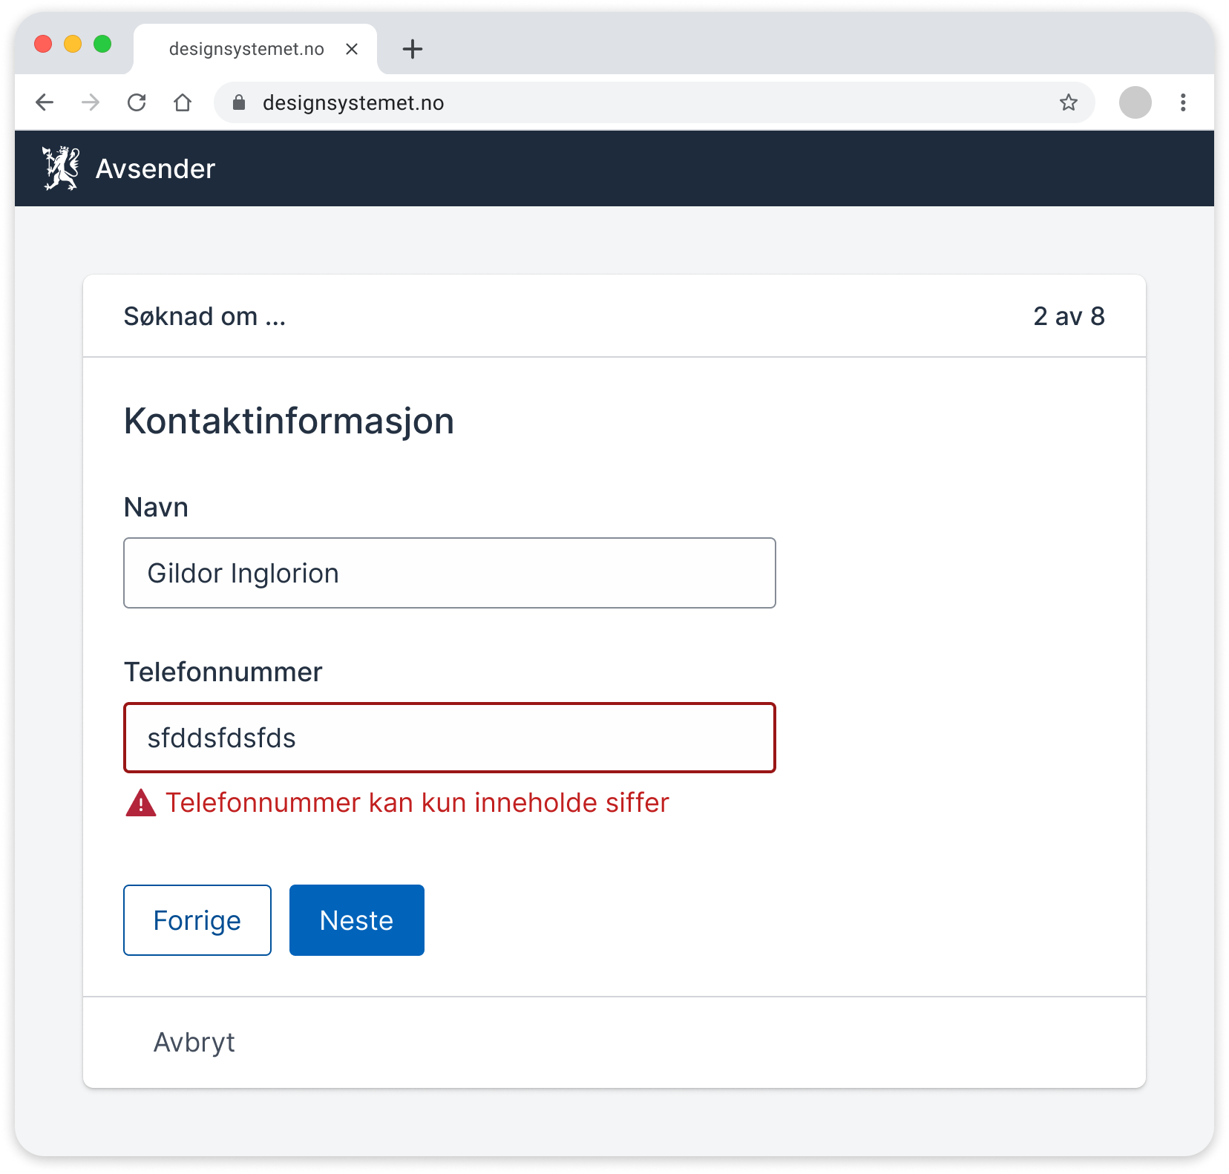1229x1174 pixels.
Task: Click the browser back arrow
Action: pyautogui.click(x=45, y=102)
